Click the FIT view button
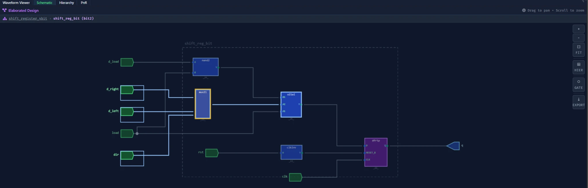The width and height of the screenshot is (588, 188). pyautogui.click(x=578, y=50)
